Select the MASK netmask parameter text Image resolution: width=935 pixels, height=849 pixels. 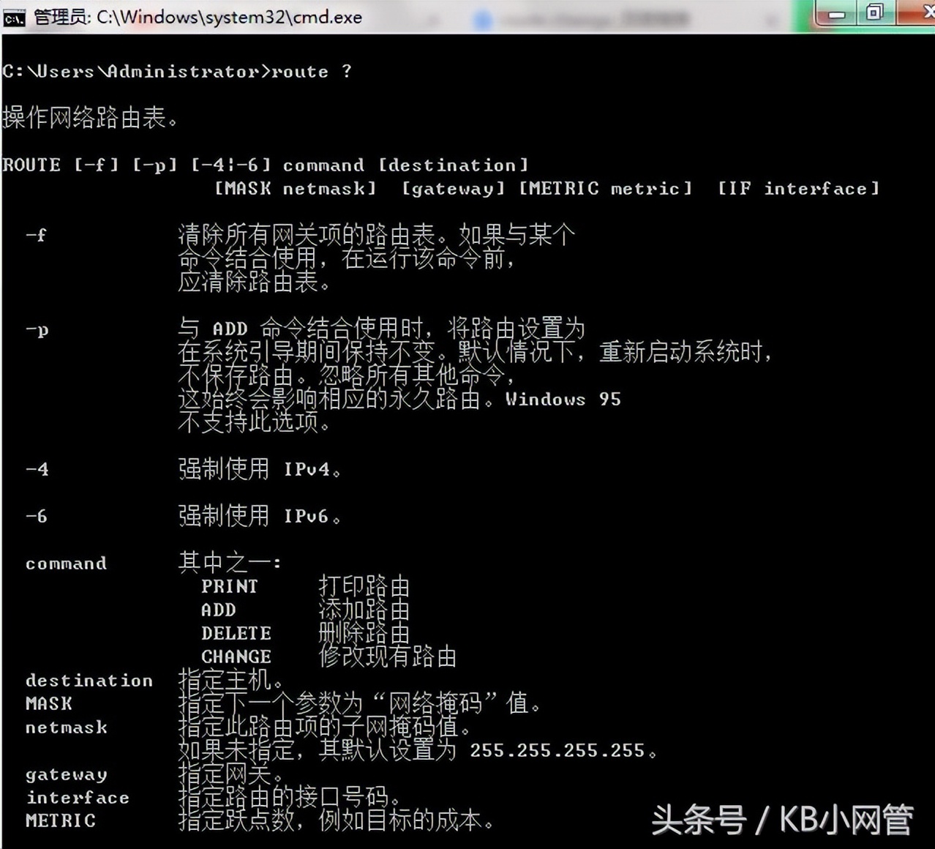294,188
